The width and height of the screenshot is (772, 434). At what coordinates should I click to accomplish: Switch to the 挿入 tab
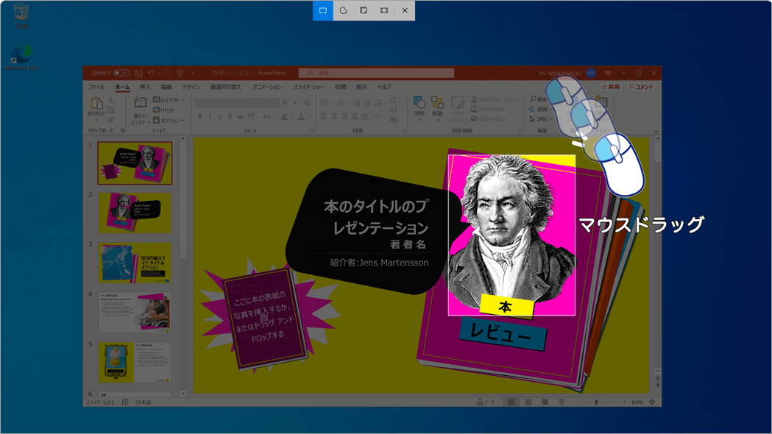coord(145,87)
